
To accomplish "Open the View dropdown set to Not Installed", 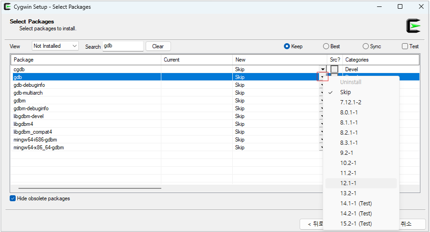I will 55,46.
